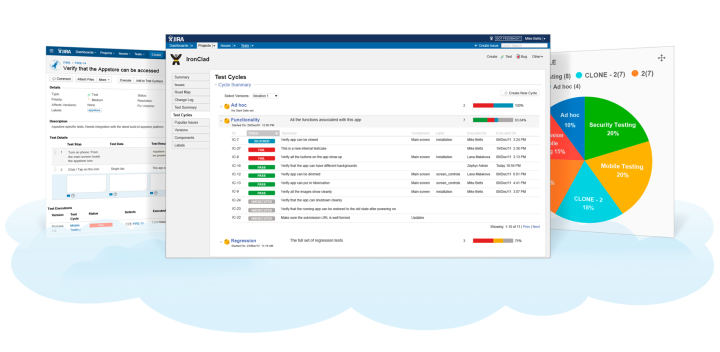Viewport: 720px width, 352px height.
Task: Select the Versions sidebar tab
Action: 190,130
